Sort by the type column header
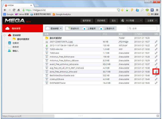The height and width of the screenshot is (119, 162). click(125, 34)
